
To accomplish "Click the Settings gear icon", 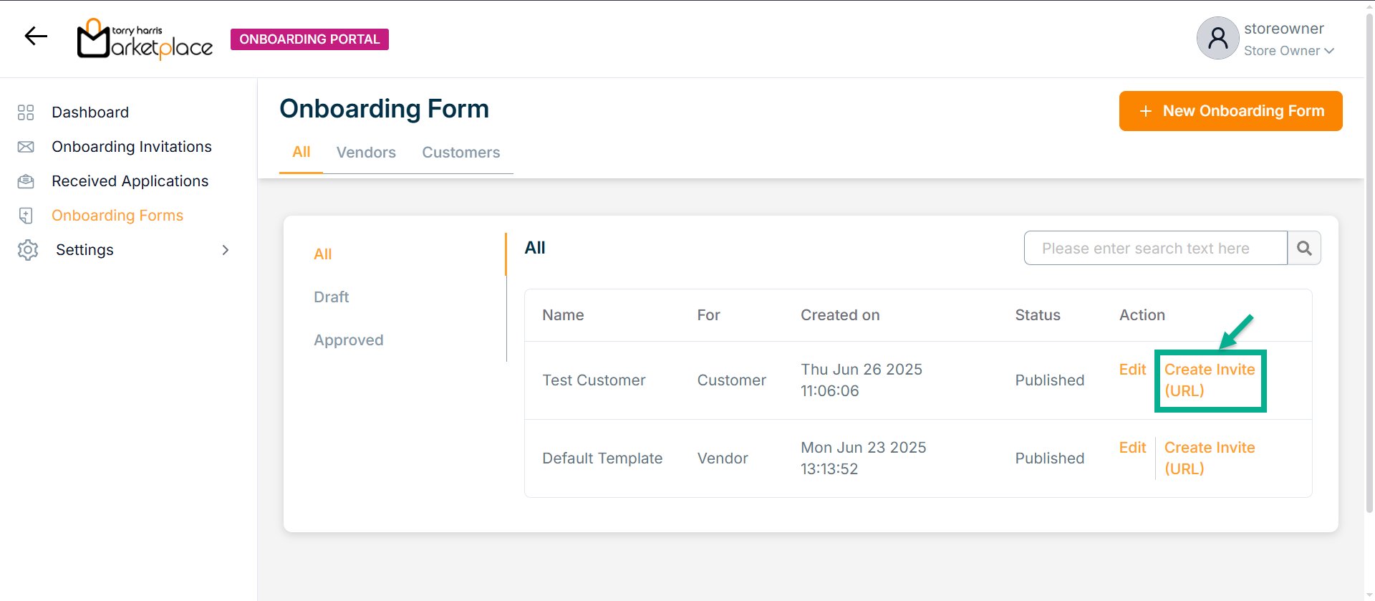I will (28, 250).
